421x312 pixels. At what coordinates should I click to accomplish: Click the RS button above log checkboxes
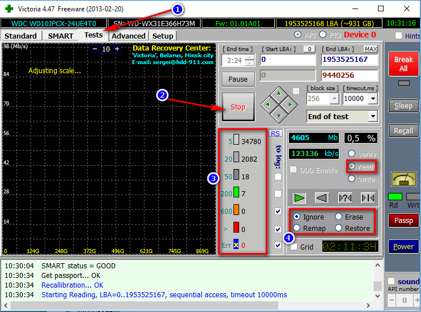tap(275, 133)
